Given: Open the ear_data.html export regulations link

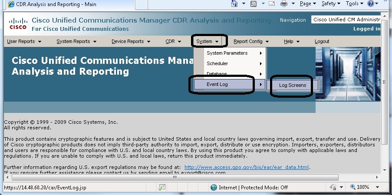Looking at the screenshot, I should (247, 167).
